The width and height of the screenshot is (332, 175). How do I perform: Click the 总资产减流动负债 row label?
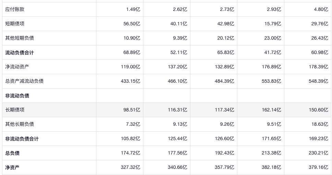tap(24, 81)
